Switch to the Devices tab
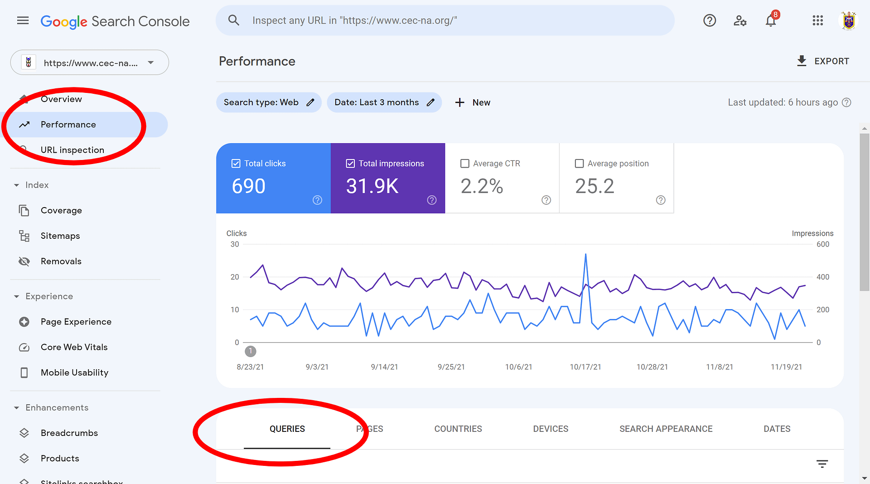The image size is (870, 484). 551,429
